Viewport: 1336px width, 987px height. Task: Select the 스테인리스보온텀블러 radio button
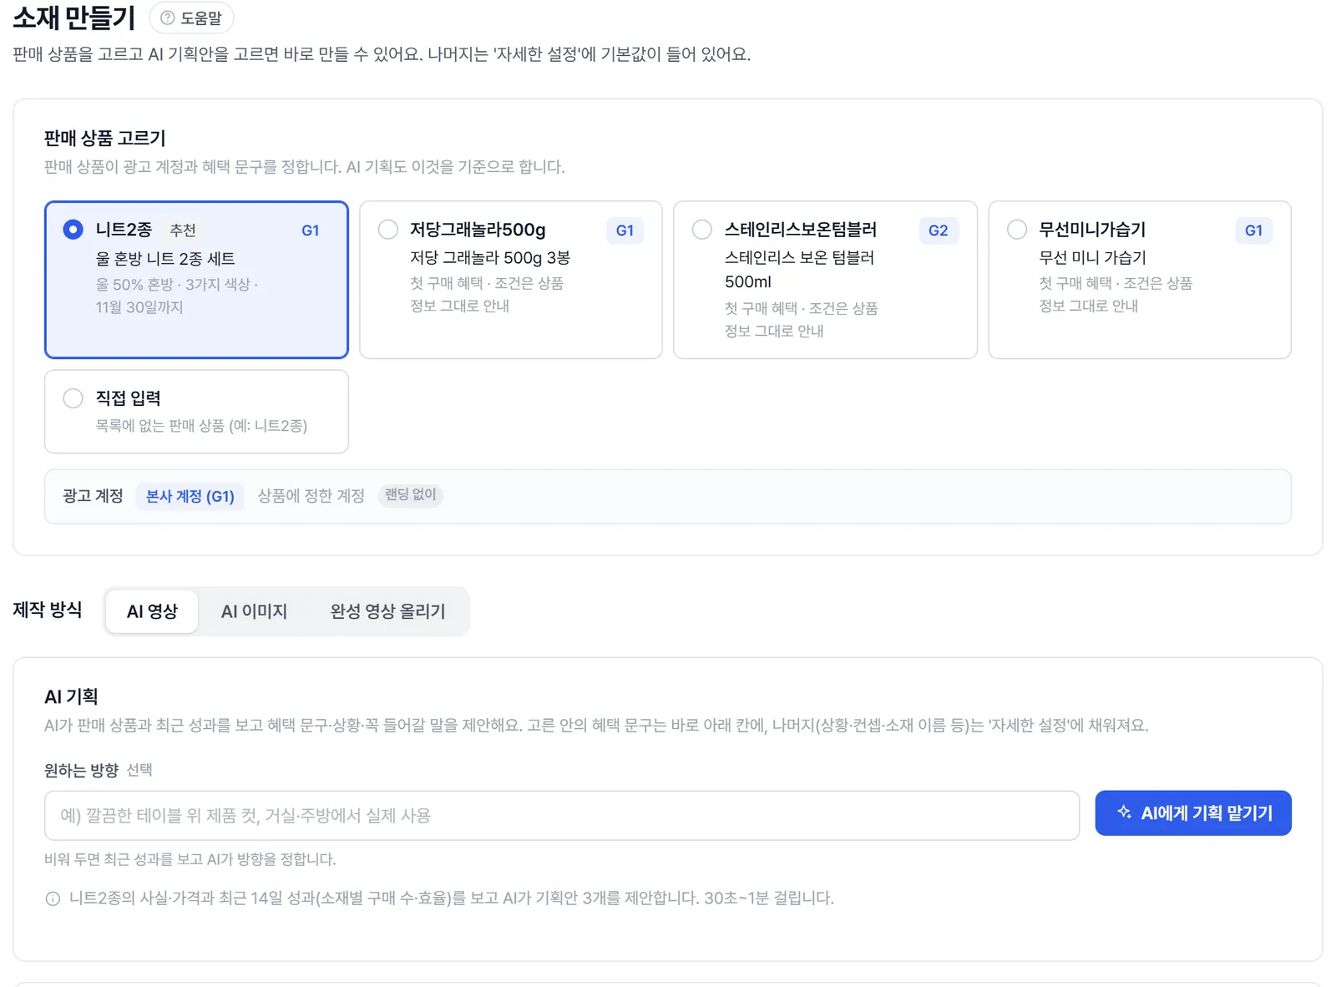click(702, 229)
